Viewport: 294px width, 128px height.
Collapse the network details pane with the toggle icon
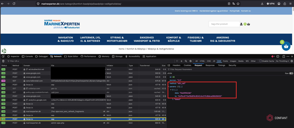(x=169, y=65)
